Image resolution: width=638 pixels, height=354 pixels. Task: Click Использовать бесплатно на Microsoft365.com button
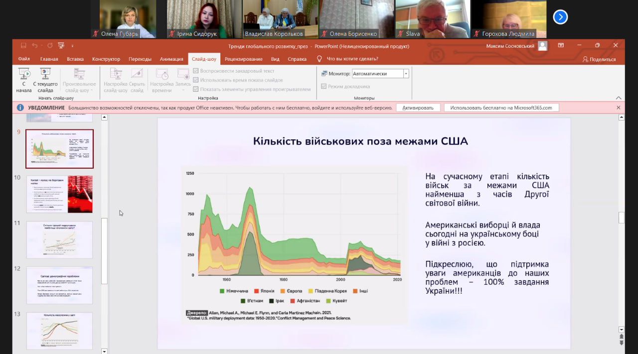pos(501,108)
